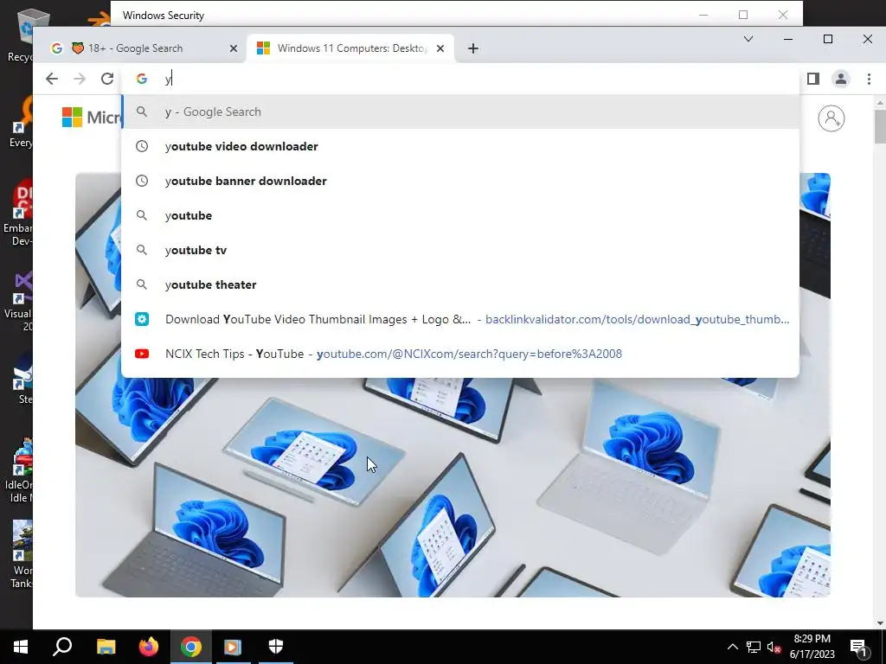Pick 'youtube video downloader' suggestion
The height and width of the screenshot is (664, 886).
pos(460,146)
